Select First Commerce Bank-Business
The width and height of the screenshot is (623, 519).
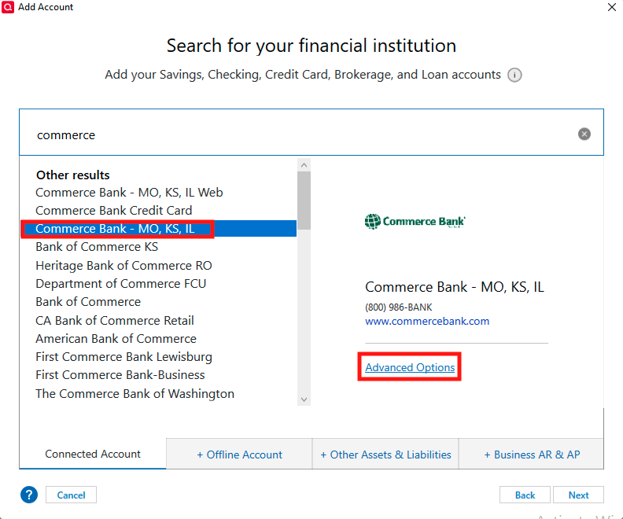click(x=120, y=375)
